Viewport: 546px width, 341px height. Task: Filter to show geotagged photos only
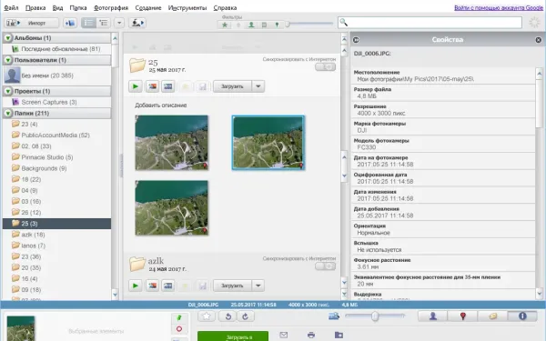(x=277, y=25)
